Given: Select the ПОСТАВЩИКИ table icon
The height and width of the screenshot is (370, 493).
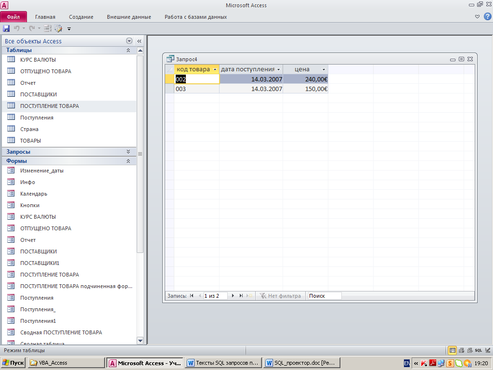Looking at the screenshot, I should (x=11, y=94).
